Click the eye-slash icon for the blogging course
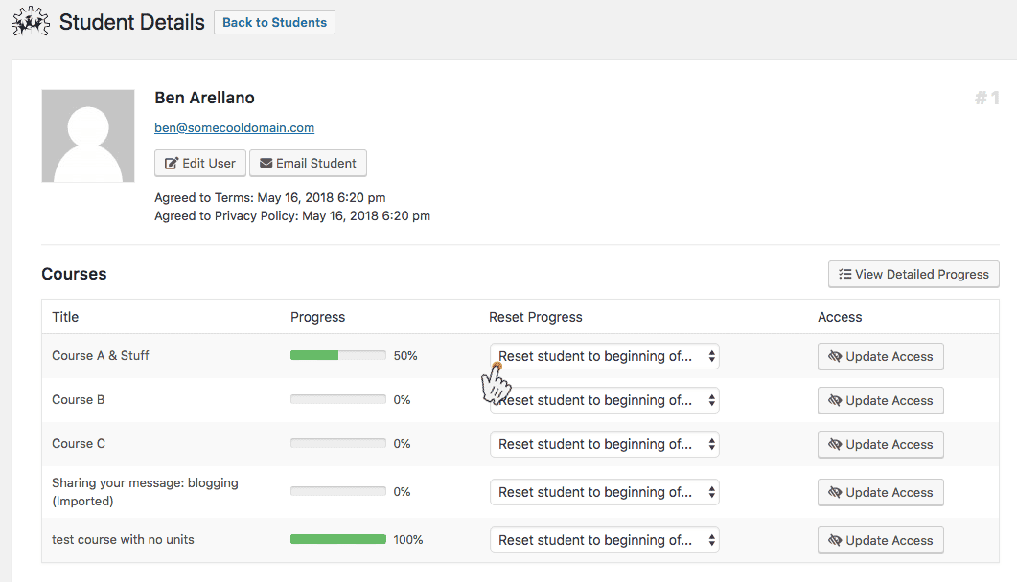The width and height of the screenshot is (1017, 582). coord(835,493)
